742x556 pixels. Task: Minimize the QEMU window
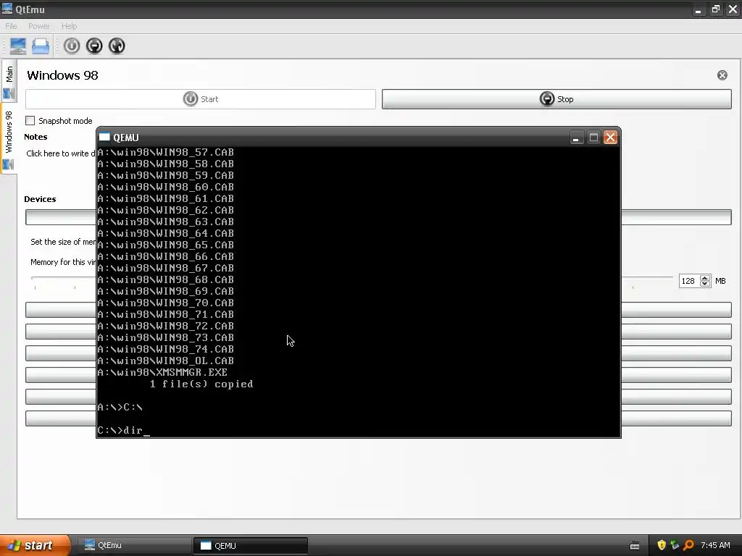coord(576,138)
